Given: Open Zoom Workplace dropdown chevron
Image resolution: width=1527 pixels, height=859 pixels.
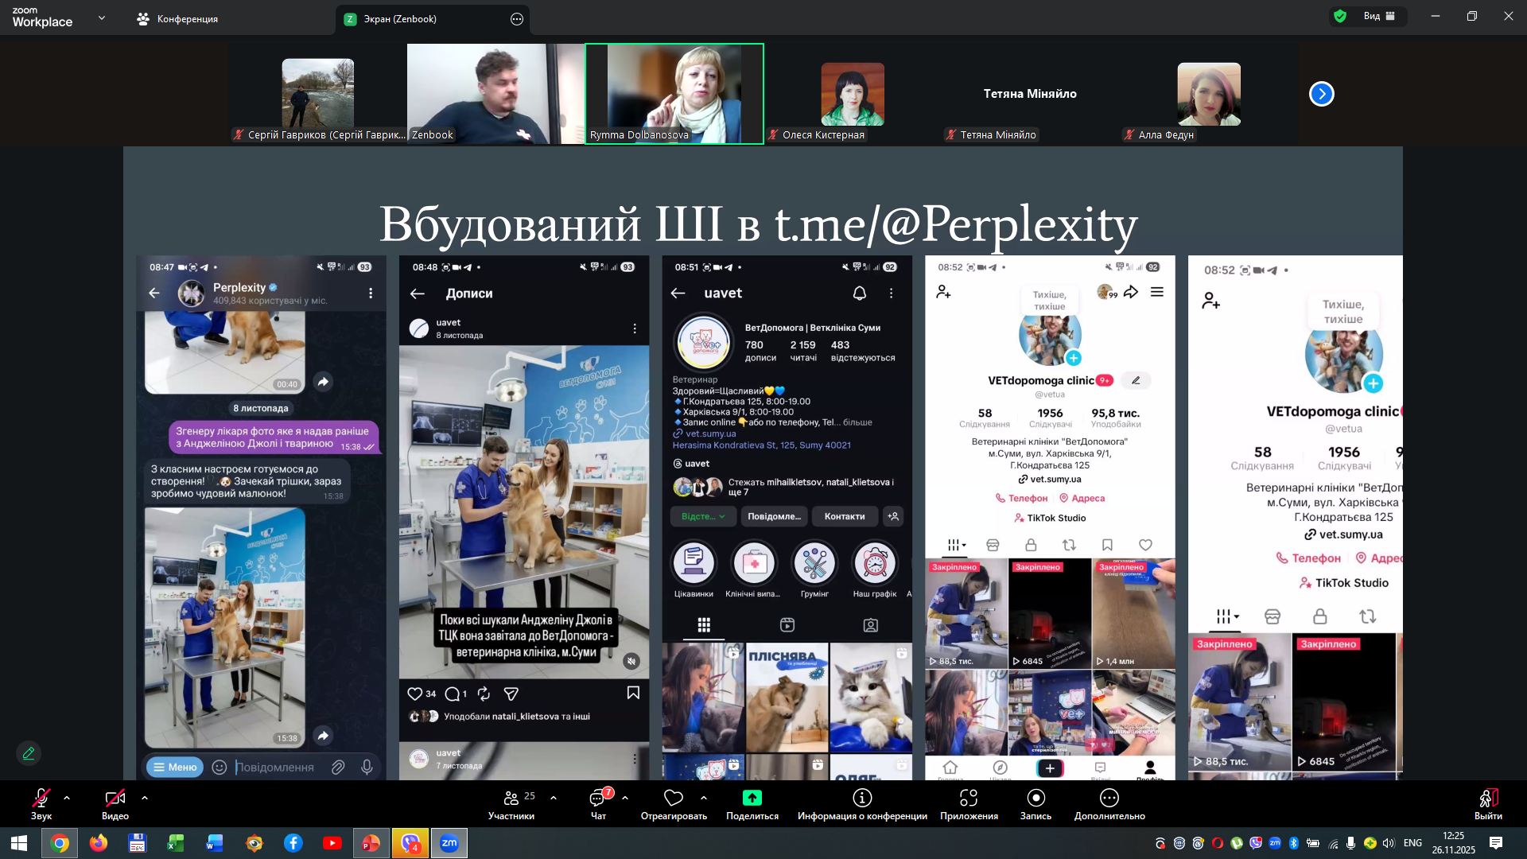Looking at the screenshot, I should 101,17.
